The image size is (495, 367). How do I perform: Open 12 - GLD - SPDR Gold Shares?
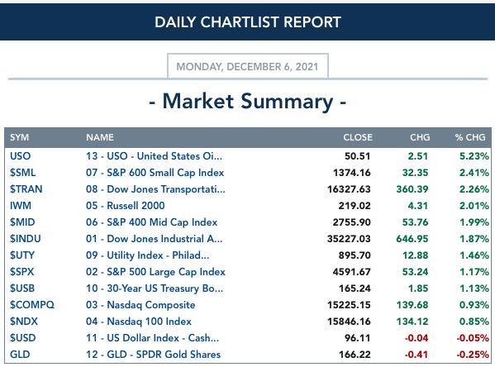point(153,355)
